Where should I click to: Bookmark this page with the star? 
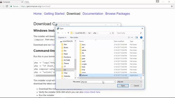[172, 6]
